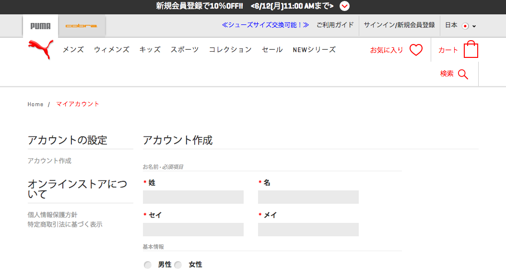Open the ご利用ガイド link

click(x=335, y=25)
